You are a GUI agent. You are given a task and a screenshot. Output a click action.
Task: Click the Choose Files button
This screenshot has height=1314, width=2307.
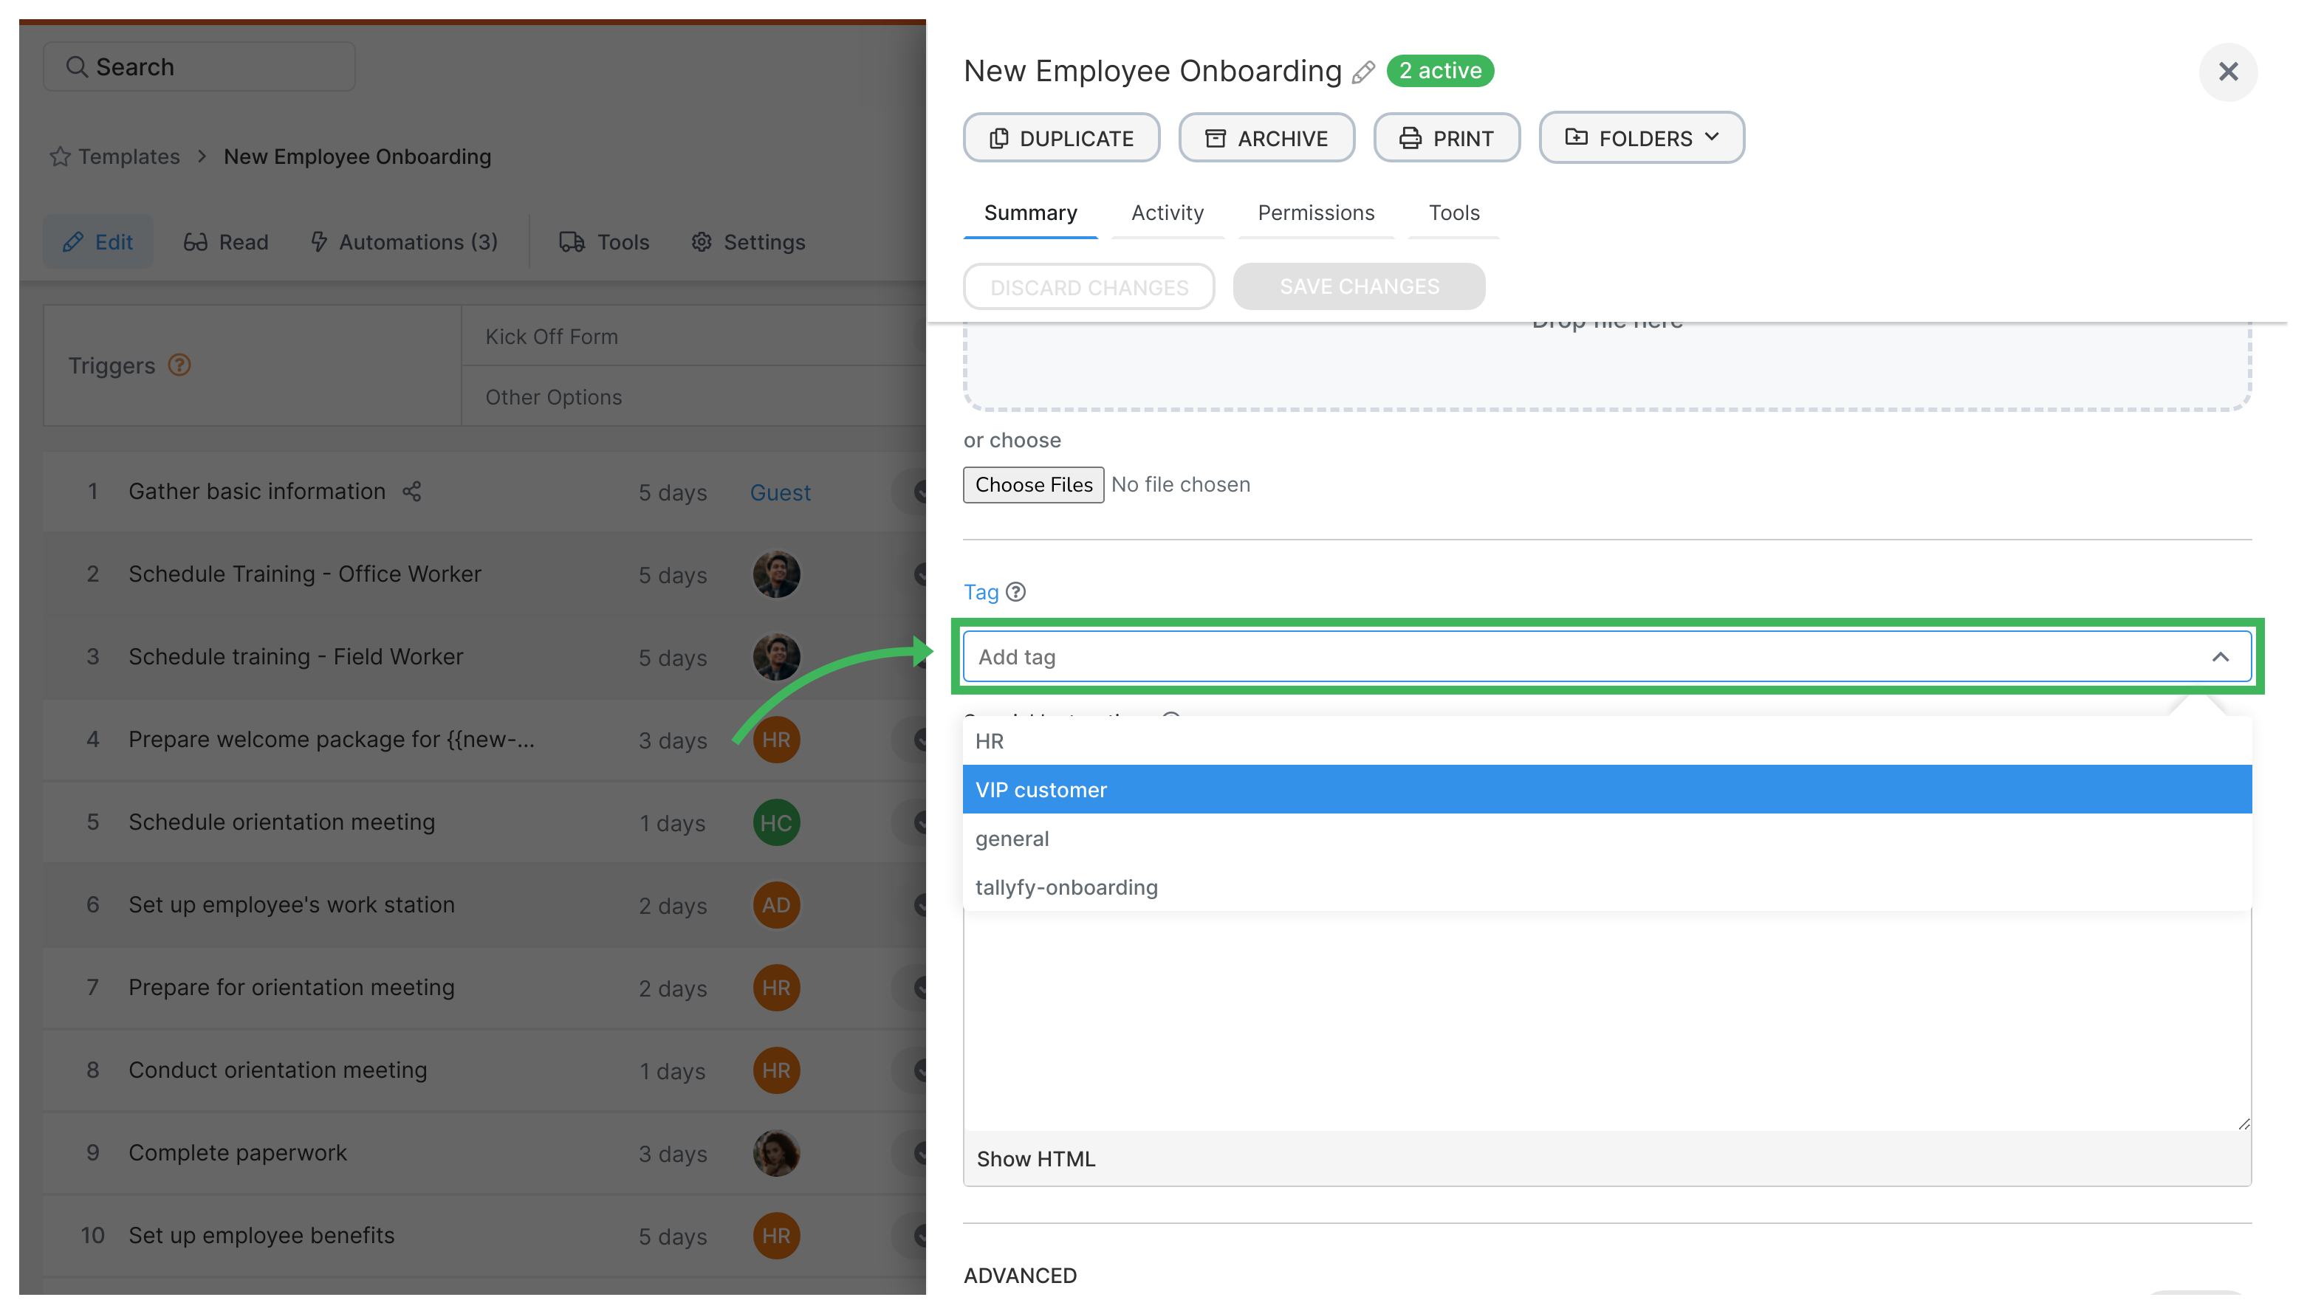[x=1032, y=484]
